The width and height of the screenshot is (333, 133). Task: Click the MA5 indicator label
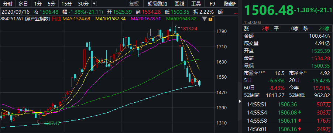pyautogui.click(x=76, y=19)
